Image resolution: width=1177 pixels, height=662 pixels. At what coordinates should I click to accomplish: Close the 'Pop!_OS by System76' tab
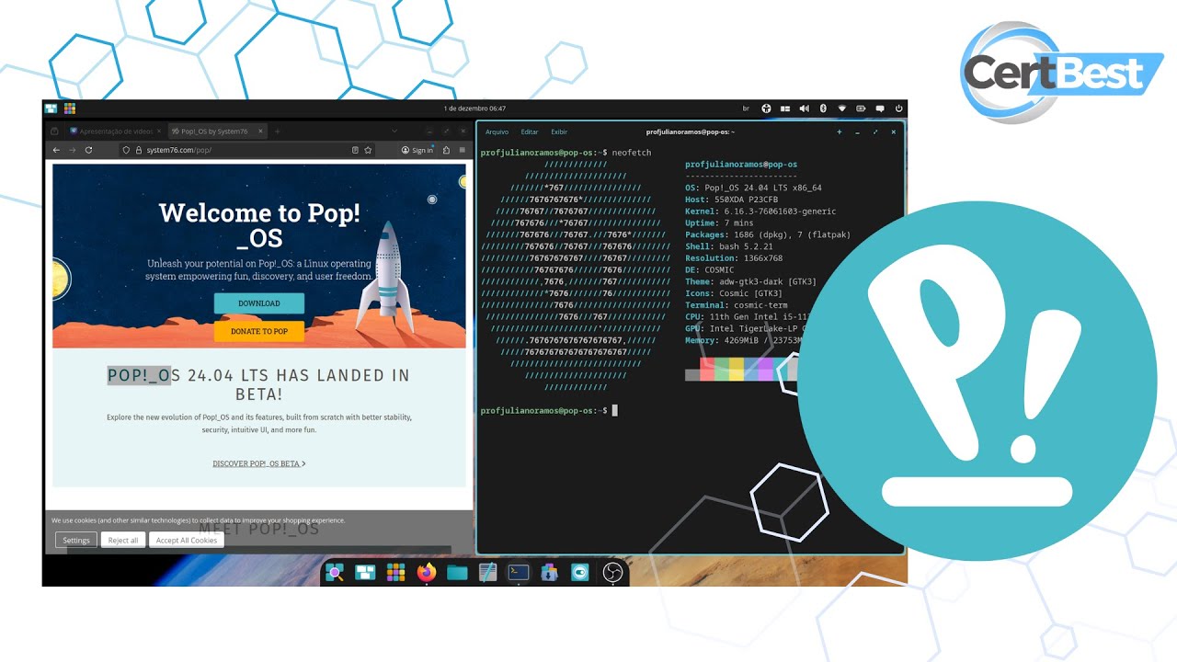point(260,131)
